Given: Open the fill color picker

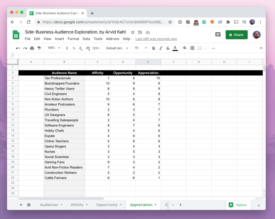Looking at the screenshot, I should tap(185, 48).
